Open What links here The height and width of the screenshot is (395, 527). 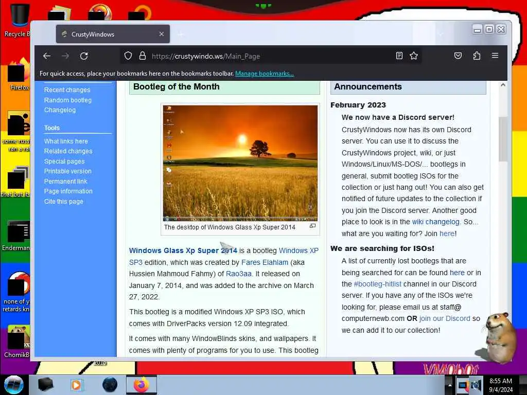(x=66, y=141)
